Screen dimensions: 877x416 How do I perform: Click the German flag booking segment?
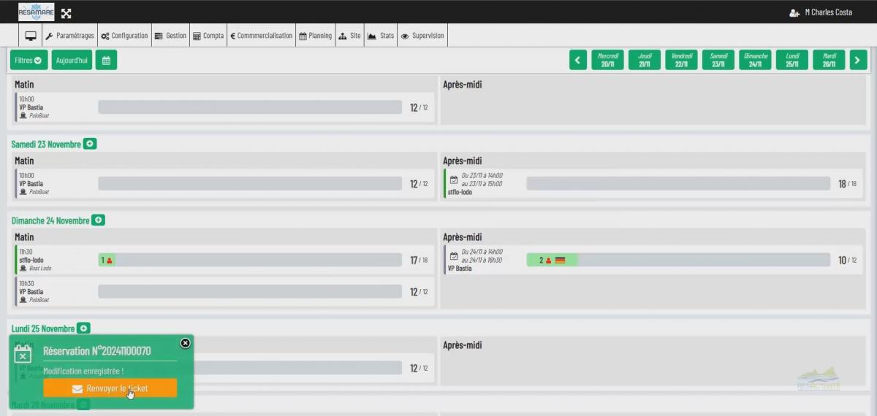552,260
